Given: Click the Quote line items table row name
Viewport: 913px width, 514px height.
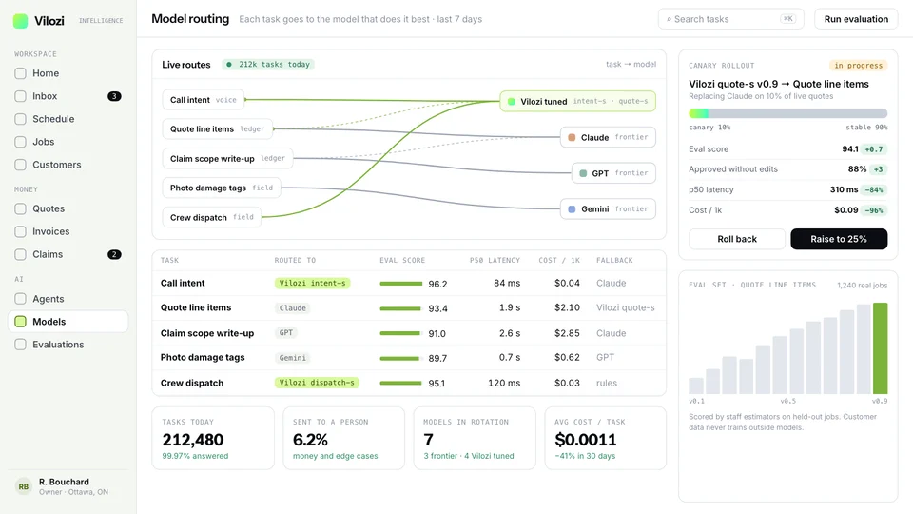Looking at the screenshot, I should point(196,307).
